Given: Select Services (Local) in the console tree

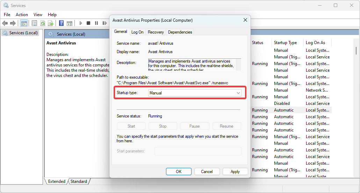Looking at the screenshot, I should pyautogui.click(x=20, y=33).
